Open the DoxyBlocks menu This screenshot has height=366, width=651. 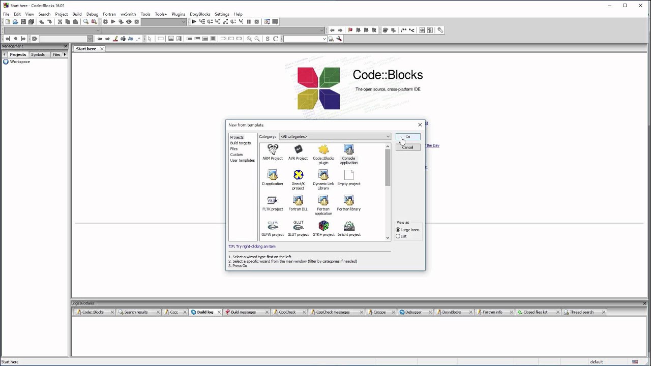[200, 14]
